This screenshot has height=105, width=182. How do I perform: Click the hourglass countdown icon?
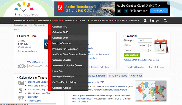(x=21, y=91)
